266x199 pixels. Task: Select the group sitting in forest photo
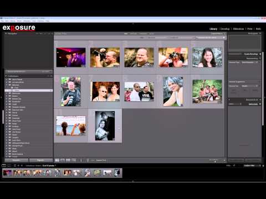pyautogui.click(x=207, y=91)
